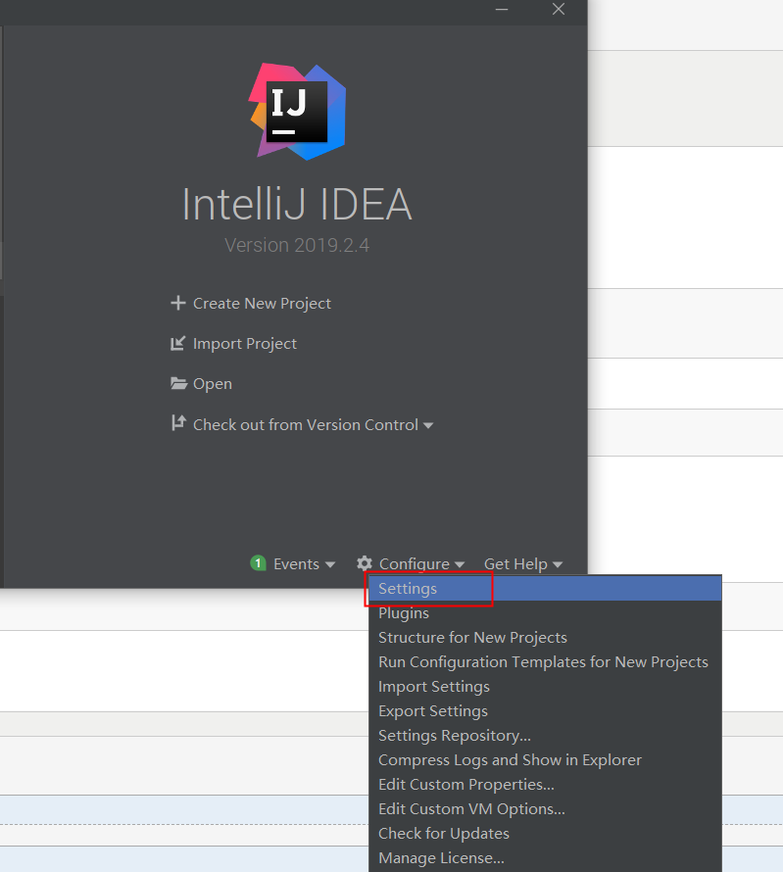
Task: Choose Import Settings menu entry
Action: pyautogui.click(x=545, y=686)
